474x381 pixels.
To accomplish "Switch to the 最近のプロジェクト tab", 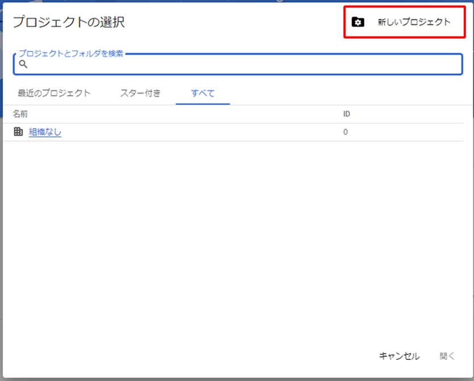I will coord(54,93).
